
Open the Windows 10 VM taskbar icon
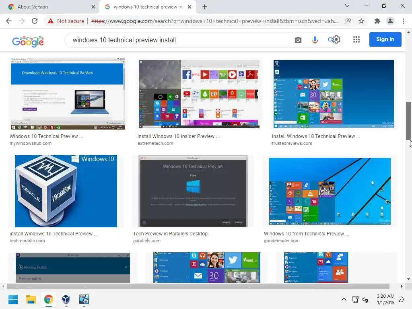[x=84, y=299]
